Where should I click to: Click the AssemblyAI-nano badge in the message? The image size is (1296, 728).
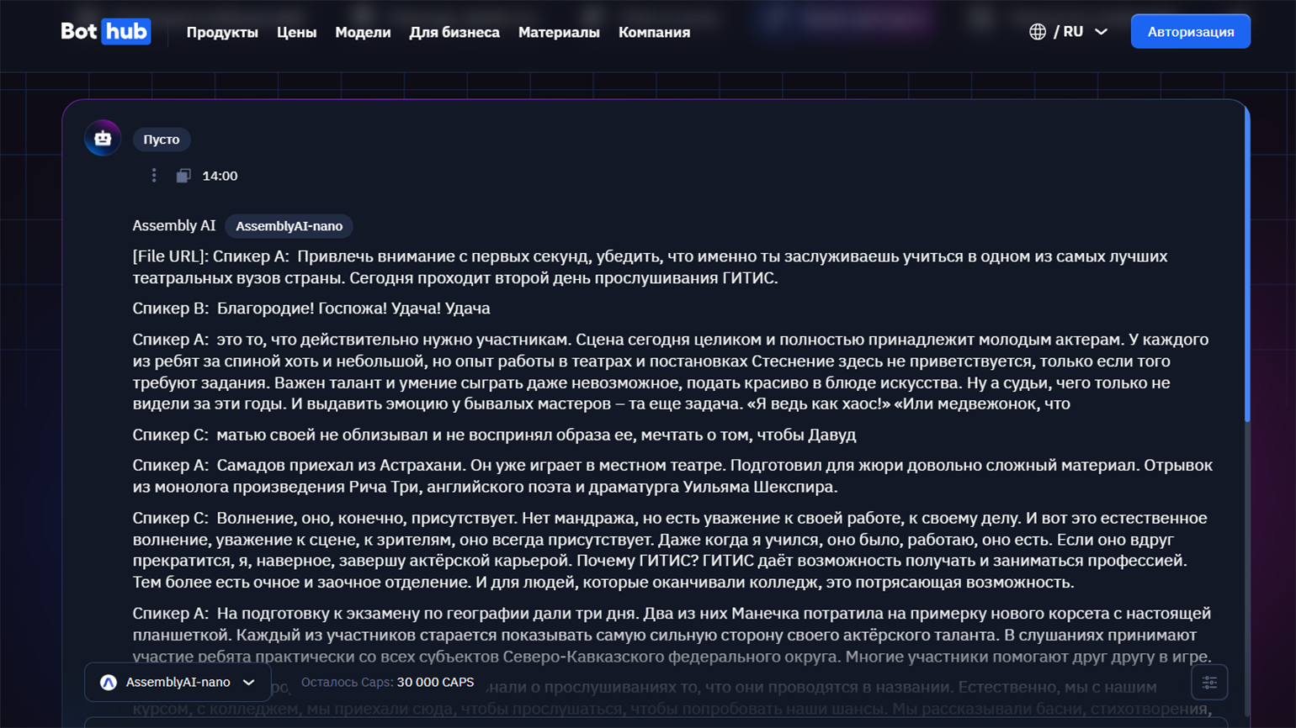tap(289, 226)
